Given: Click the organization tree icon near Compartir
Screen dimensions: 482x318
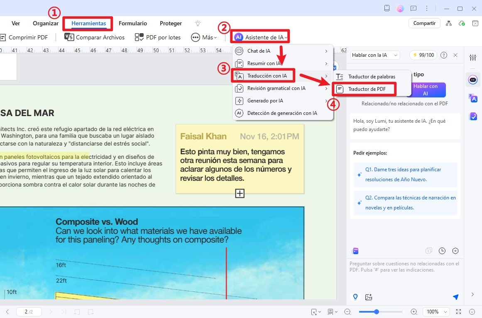Looking at the screenshot, I should (x=449, y=23).
